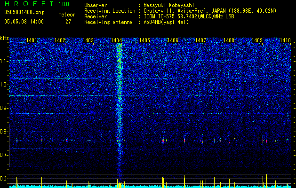Click the "Receiving Location" label
Image resolution: width=296 pixels, height=188 pixels.
110,11
